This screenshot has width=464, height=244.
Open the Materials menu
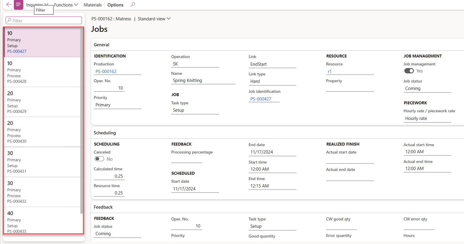coord(93,5)
